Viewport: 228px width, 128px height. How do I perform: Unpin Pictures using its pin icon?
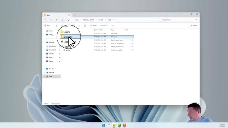[59, 54]
